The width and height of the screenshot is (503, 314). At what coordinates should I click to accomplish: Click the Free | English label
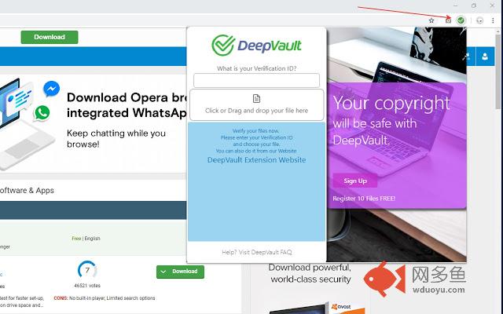86,239
